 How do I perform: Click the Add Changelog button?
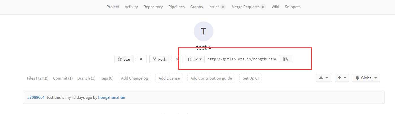tap(135, 78)
